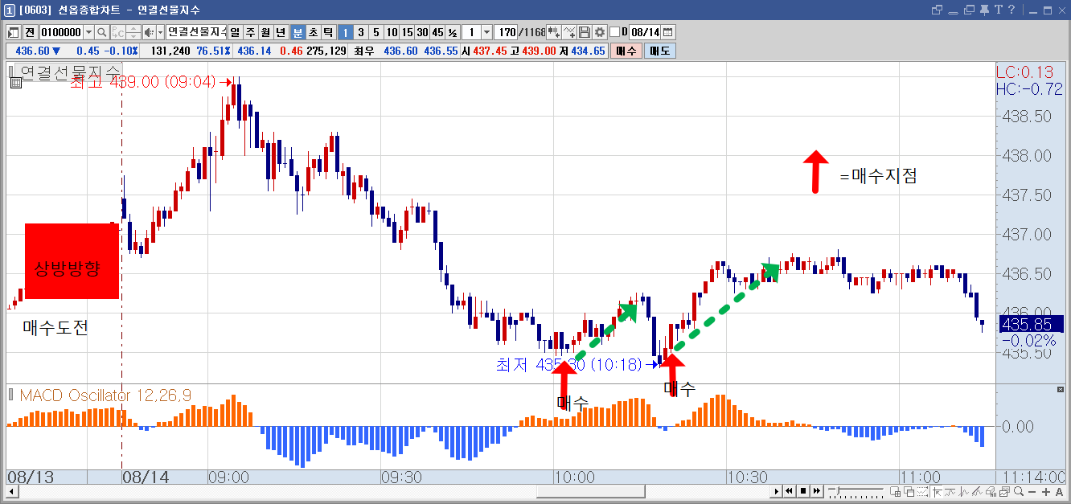Click the item code input field 0100000
This screenshot has height=504, width=1071.
pyautogui.click(x=60, y=32)
